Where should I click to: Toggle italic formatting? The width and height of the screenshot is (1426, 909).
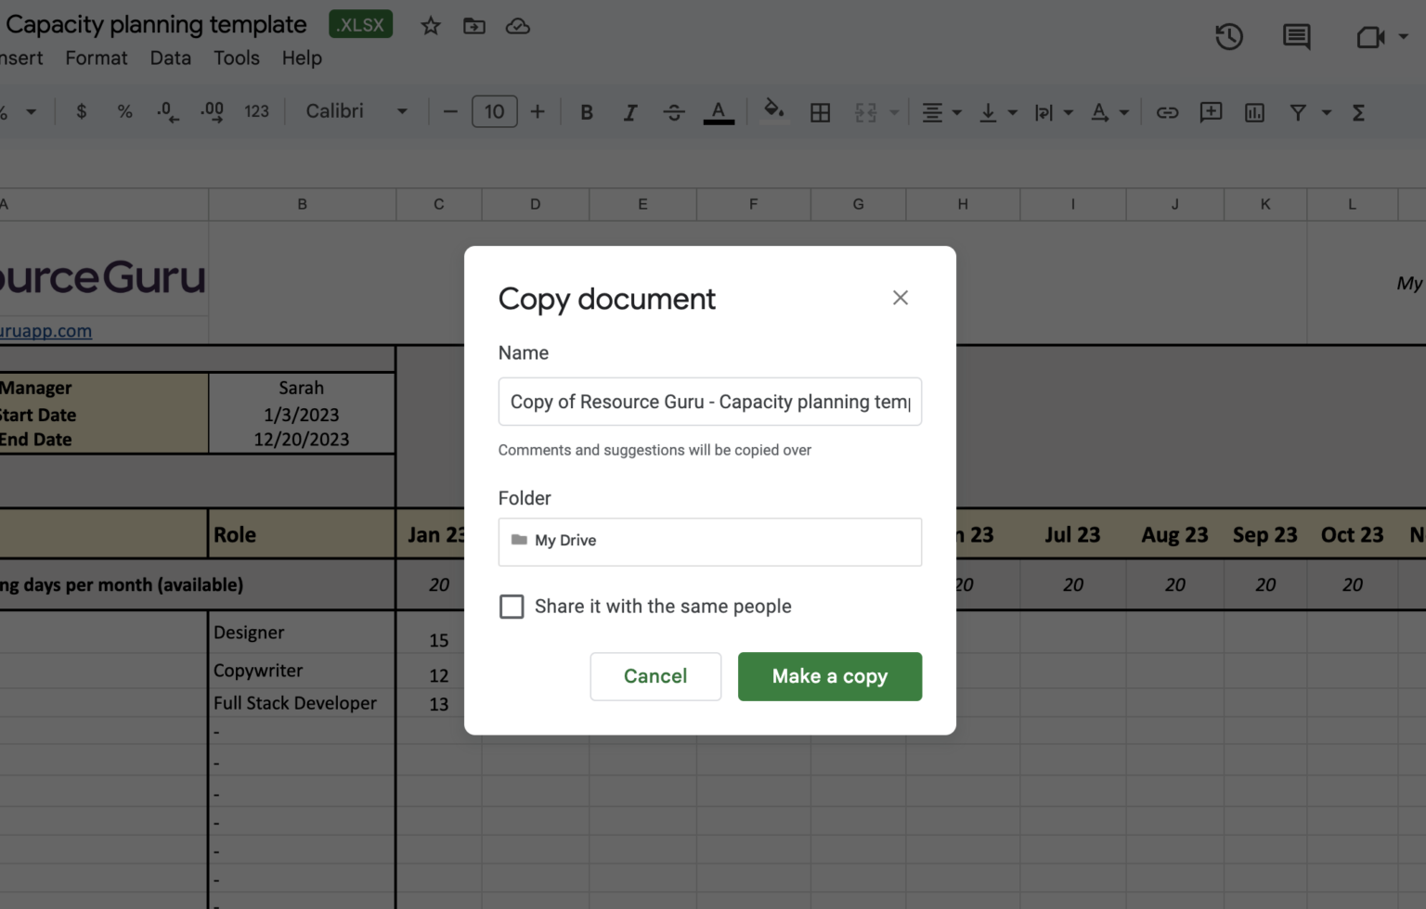pos(630,112)
